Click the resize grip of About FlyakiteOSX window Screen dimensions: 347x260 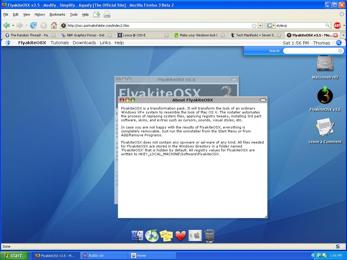click(x=266, y=216)
